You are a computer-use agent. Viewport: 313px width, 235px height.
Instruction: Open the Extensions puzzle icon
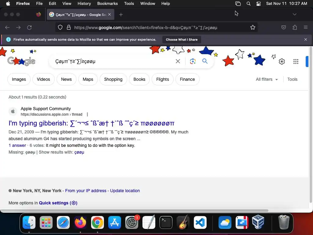coord(295,27)
